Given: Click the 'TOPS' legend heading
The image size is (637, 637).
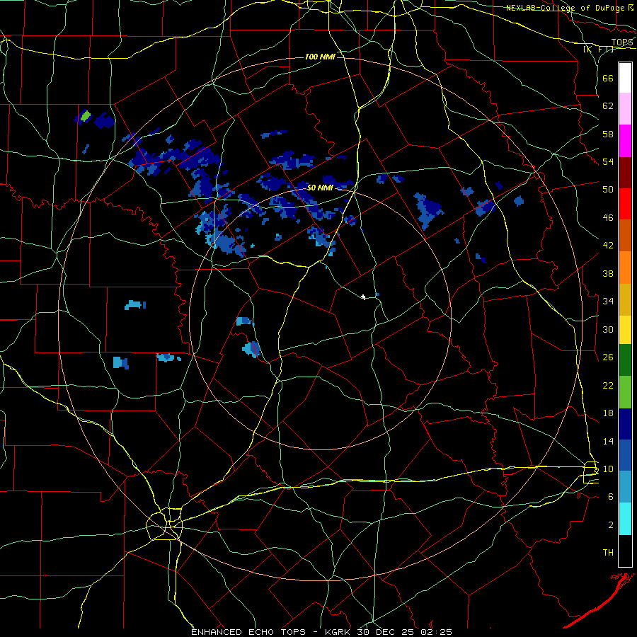Looking at the screenshot, I should coord(622,42).
